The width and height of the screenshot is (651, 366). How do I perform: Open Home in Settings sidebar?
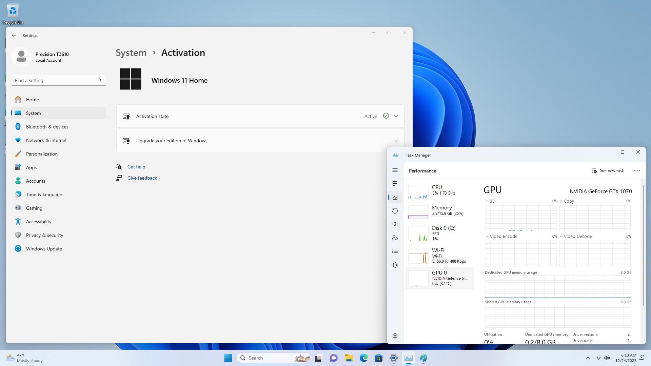(x=59, y=100)
